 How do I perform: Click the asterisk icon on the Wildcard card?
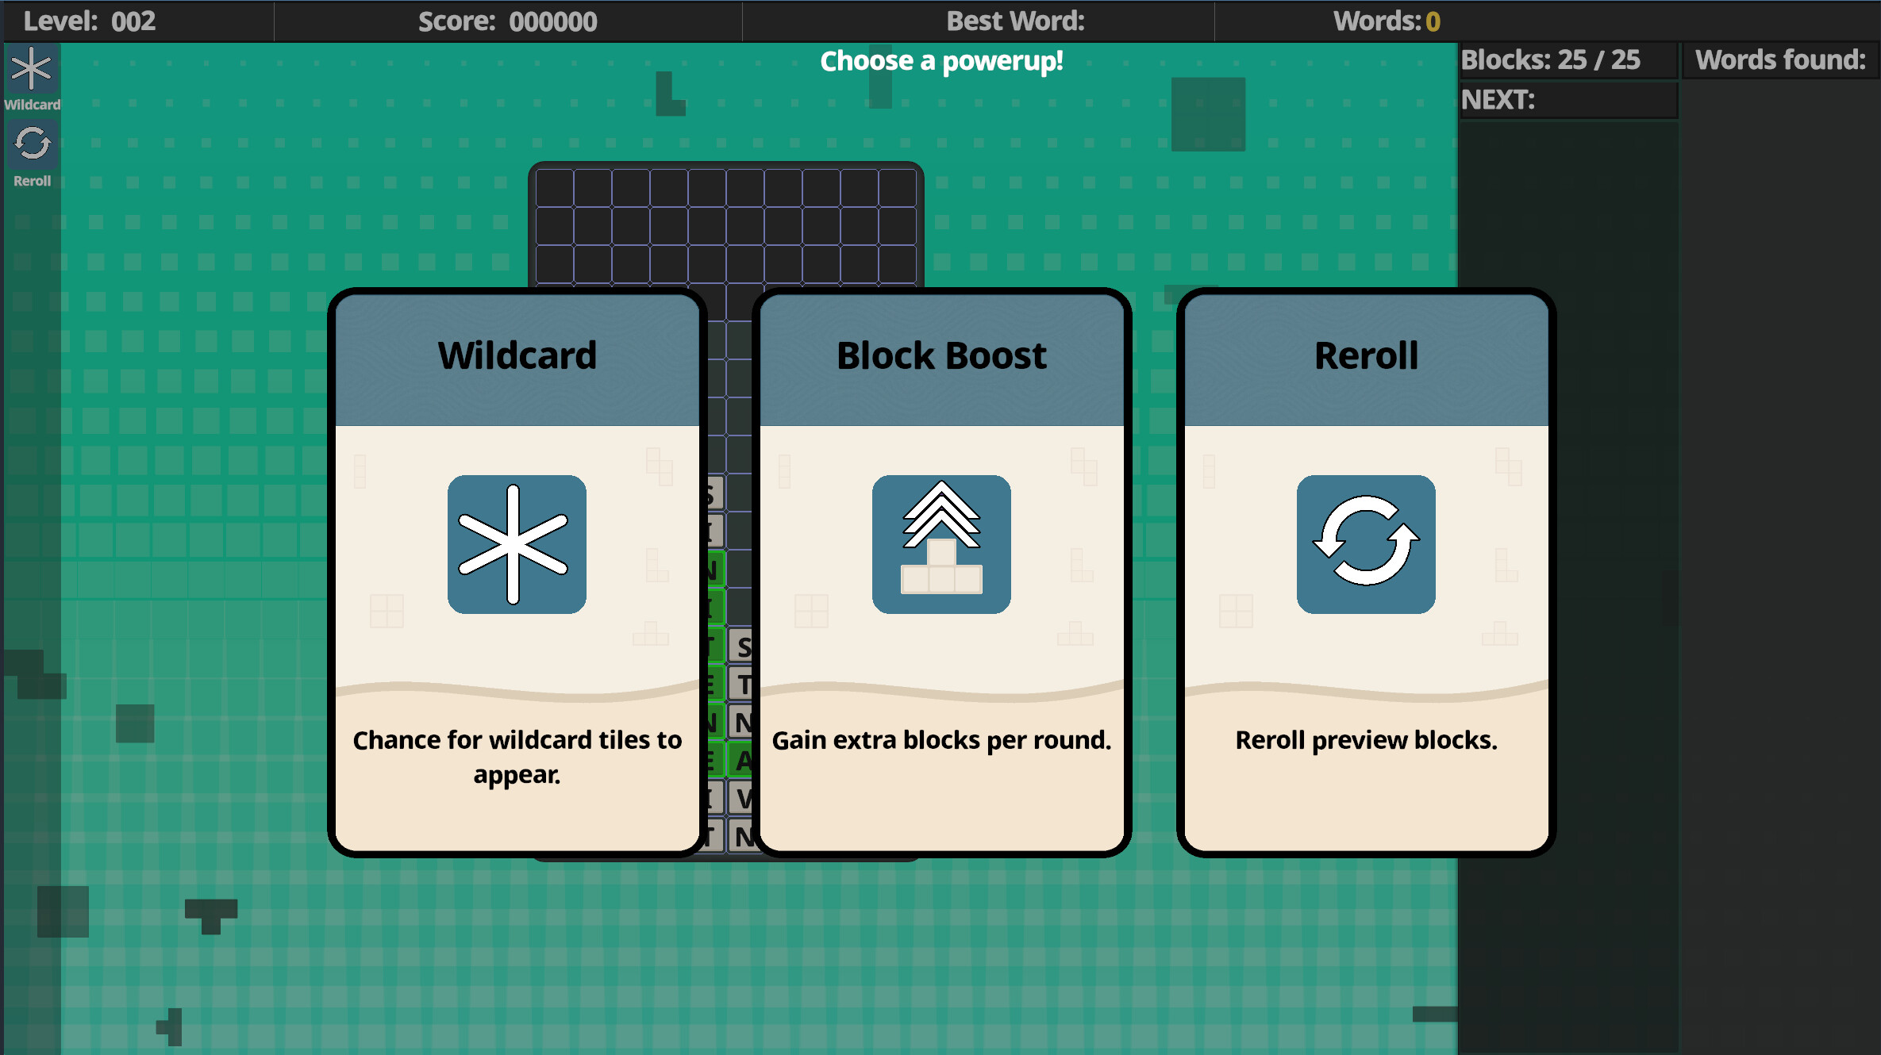[516, 544]
